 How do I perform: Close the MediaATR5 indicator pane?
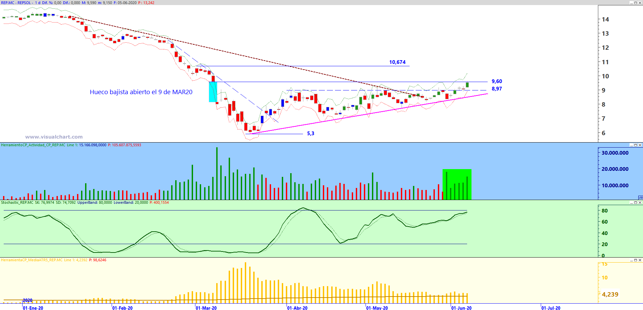[640, 260]
